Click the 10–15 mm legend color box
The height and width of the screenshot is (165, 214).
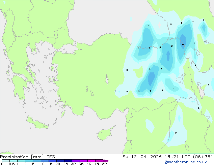45,161
